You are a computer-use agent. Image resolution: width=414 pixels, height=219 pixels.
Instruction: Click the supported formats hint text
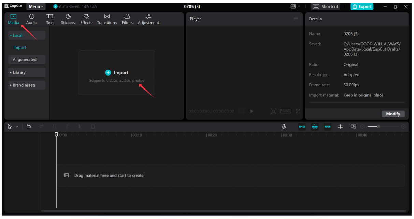117,81
